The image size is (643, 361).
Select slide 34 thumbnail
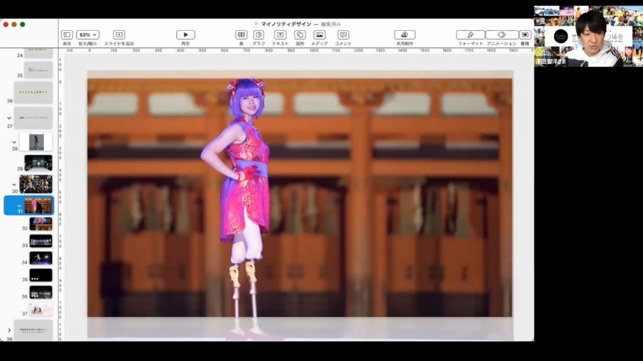pyautogui.click(x=41, y=258)
